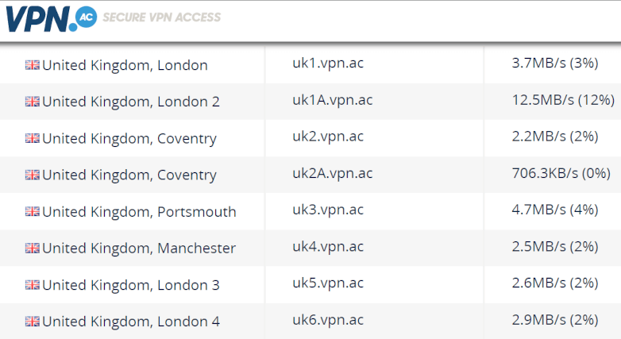
Task: Click the VPN.ac logo
Action: point(51,18)
